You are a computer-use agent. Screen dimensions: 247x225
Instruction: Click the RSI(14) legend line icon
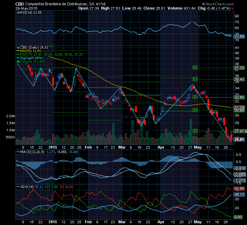pyautogui.click(x=18, y=12)
